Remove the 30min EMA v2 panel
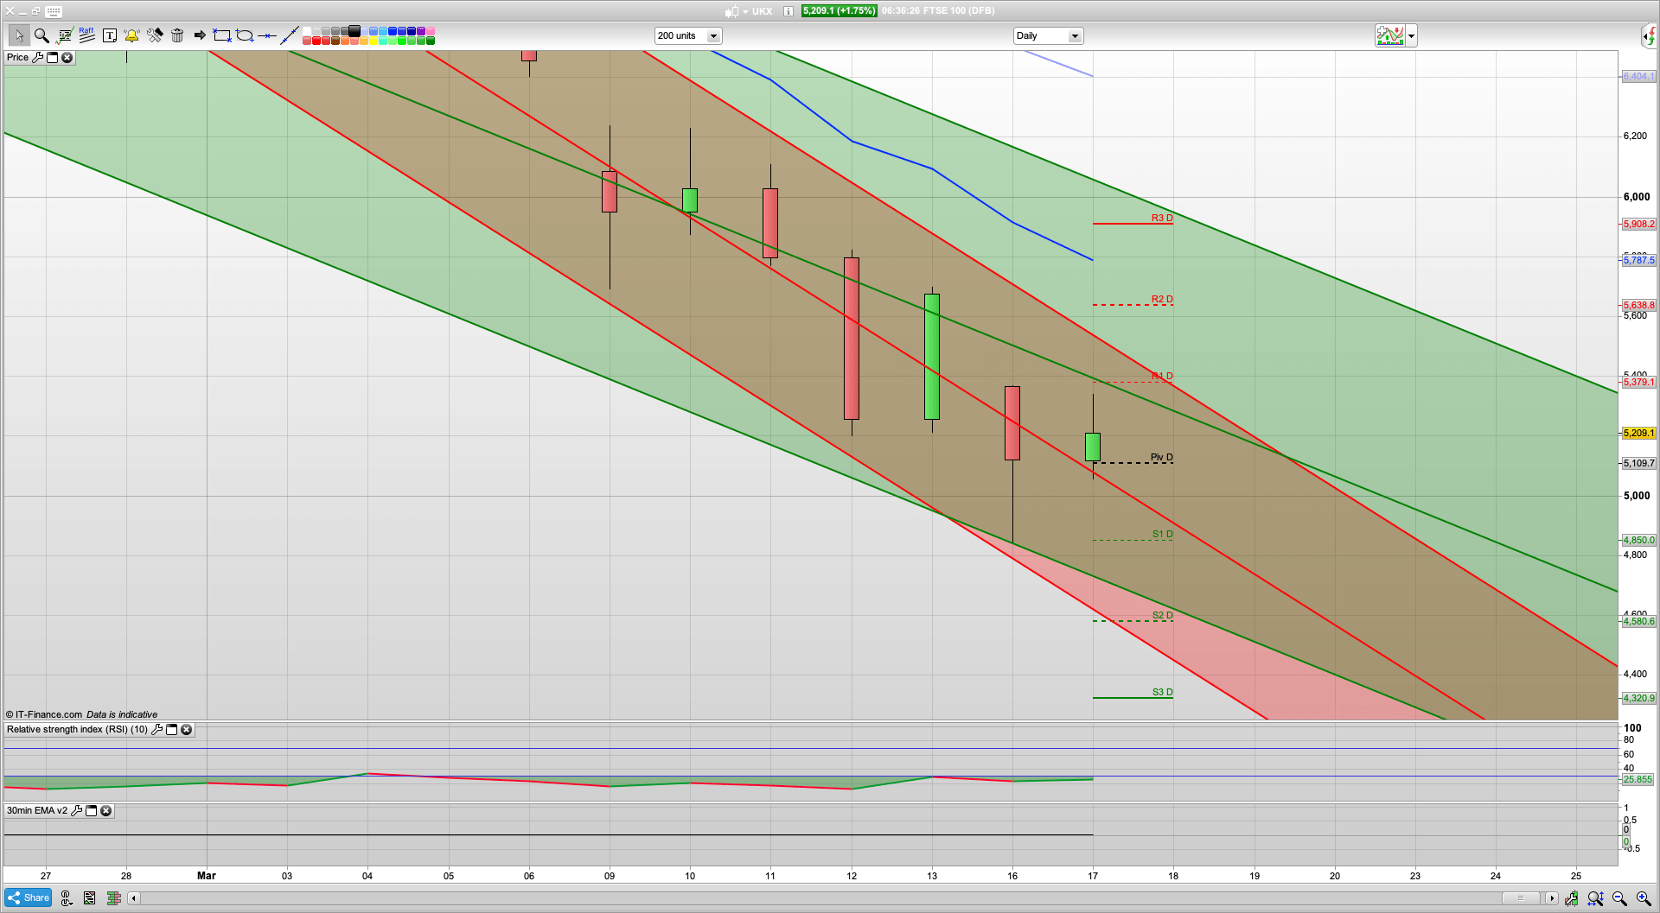The image size is (1660, 913). [x=105, y=811]
